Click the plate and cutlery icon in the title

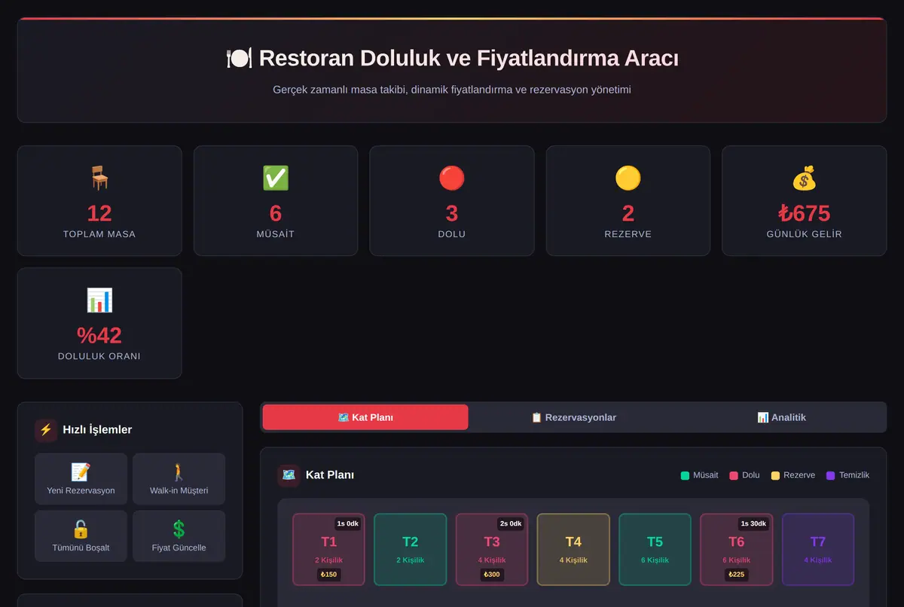pyautogui.click(x=239, y=58)
